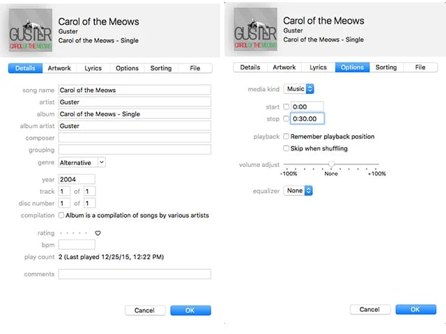
Task: Open Sorting tab in right window
Action: (386, 67)
